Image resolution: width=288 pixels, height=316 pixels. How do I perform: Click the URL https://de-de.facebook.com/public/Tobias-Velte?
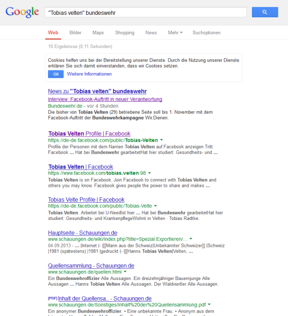(100, 206)
